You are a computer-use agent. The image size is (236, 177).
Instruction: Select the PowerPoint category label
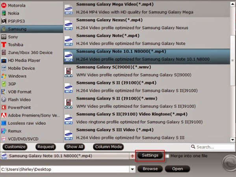click(x=19, y=107)
